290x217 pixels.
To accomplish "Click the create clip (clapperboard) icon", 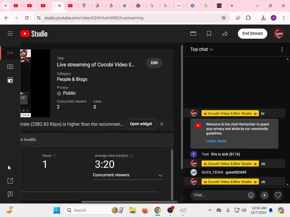I will tap(193, 34).
